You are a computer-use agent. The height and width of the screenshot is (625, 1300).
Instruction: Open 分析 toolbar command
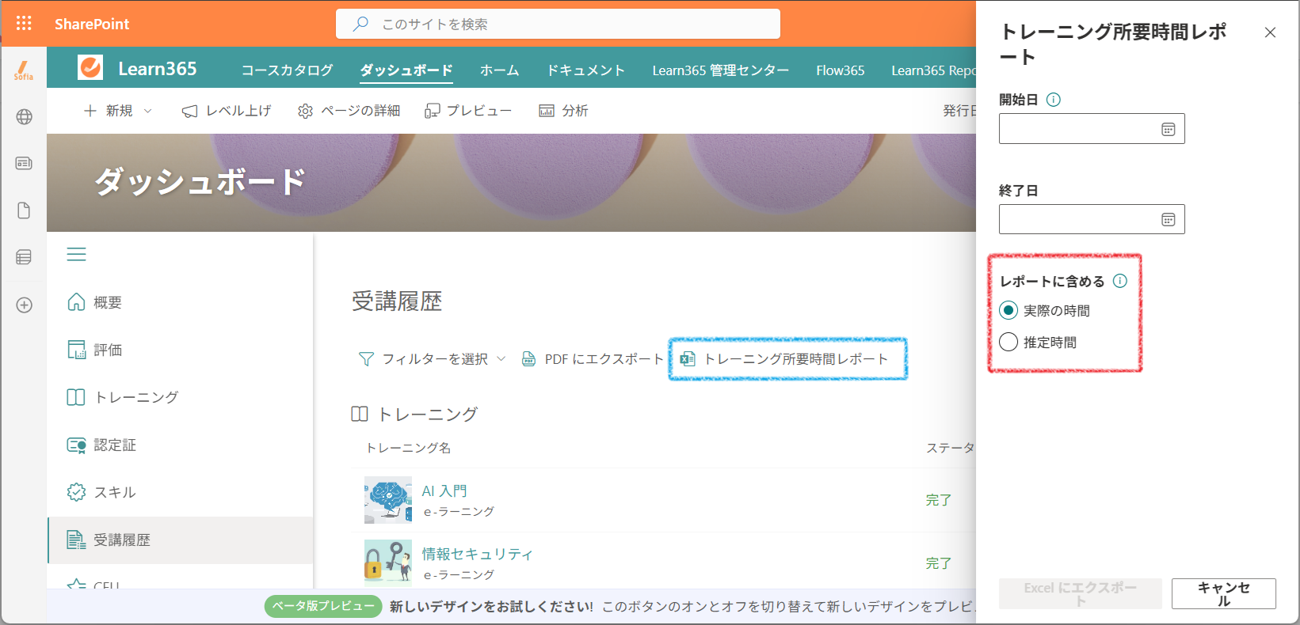[563, 111]
